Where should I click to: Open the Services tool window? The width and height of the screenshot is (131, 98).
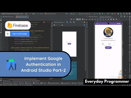coord(43,83)
